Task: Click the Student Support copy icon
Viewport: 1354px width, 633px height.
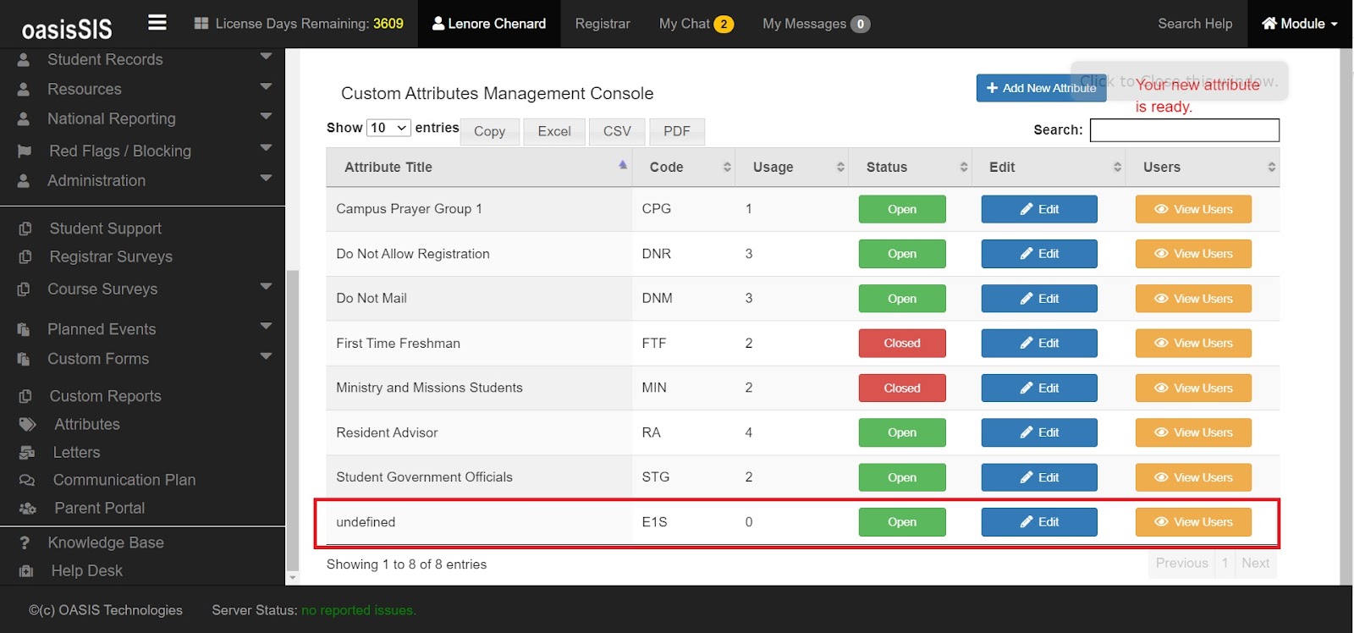Action: pyautogui.click(x=25, y=228)
